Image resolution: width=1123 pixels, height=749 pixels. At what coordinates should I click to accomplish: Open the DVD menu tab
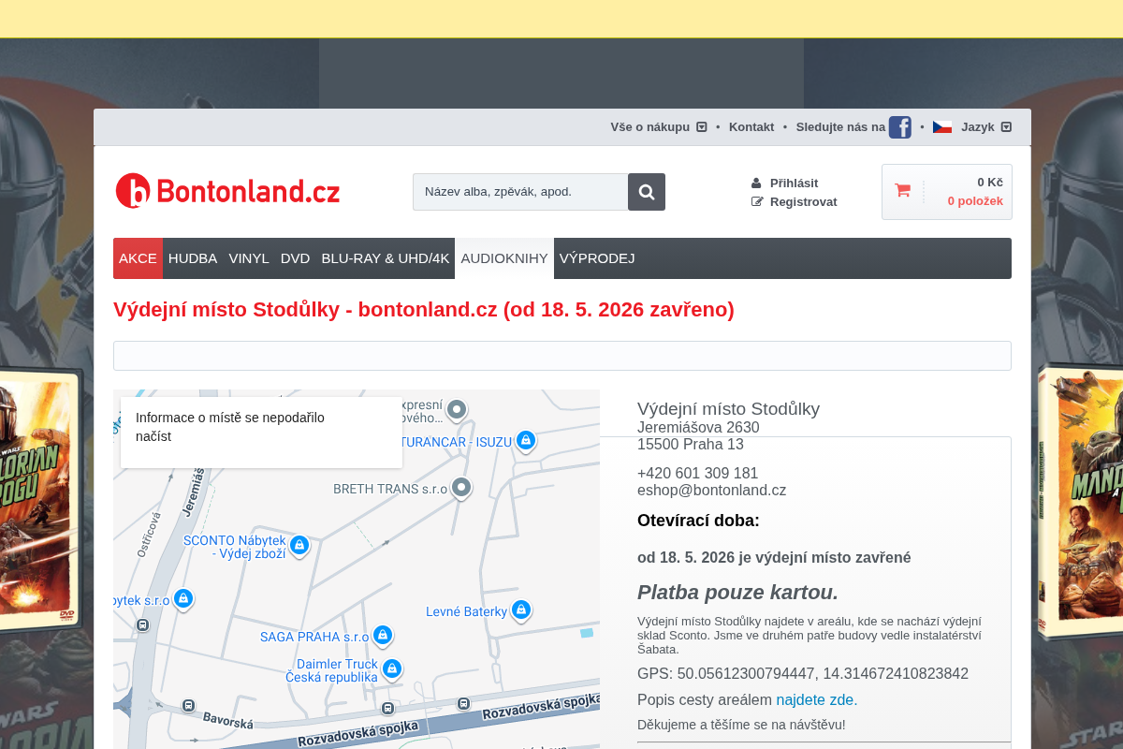click(295, 258)
